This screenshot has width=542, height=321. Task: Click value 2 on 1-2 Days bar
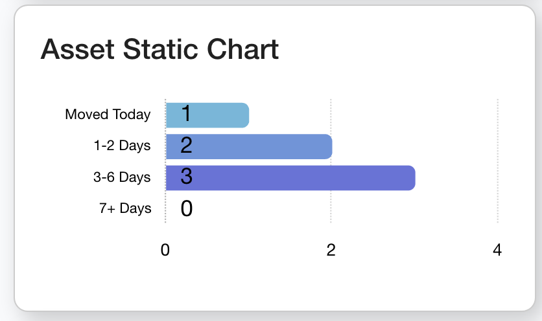[x=186, y=146]
